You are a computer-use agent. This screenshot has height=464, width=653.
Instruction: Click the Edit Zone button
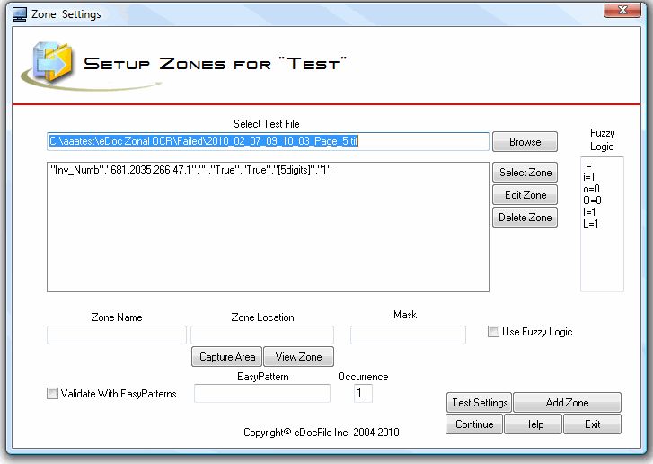pos(525,195)
